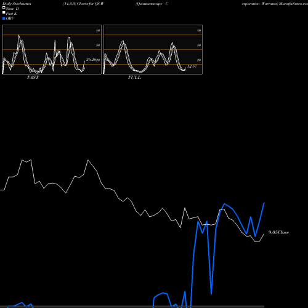Click the 20 level label in FULL chart
The image size is (308, 308).
pos(199,60)
